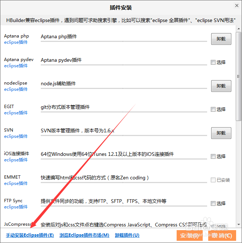Select the Aptana pydev plugin checkbox
The width and height of the screenshot is (242, 243).
click(213, 62)
